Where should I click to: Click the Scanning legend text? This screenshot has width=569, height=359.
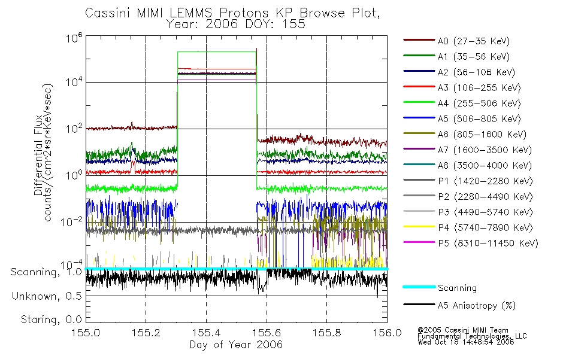pyautogui.click(x=457, y=288)
